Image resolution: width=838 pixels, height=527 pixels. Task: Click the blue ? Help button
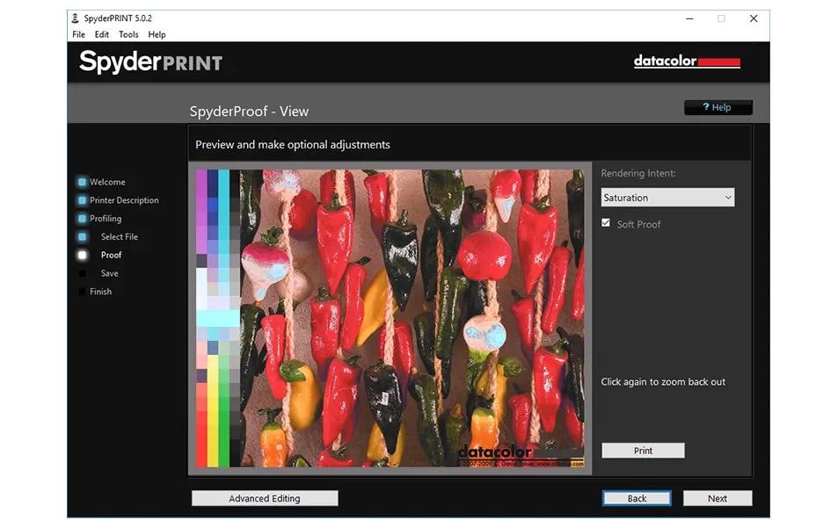coord(718,107)
